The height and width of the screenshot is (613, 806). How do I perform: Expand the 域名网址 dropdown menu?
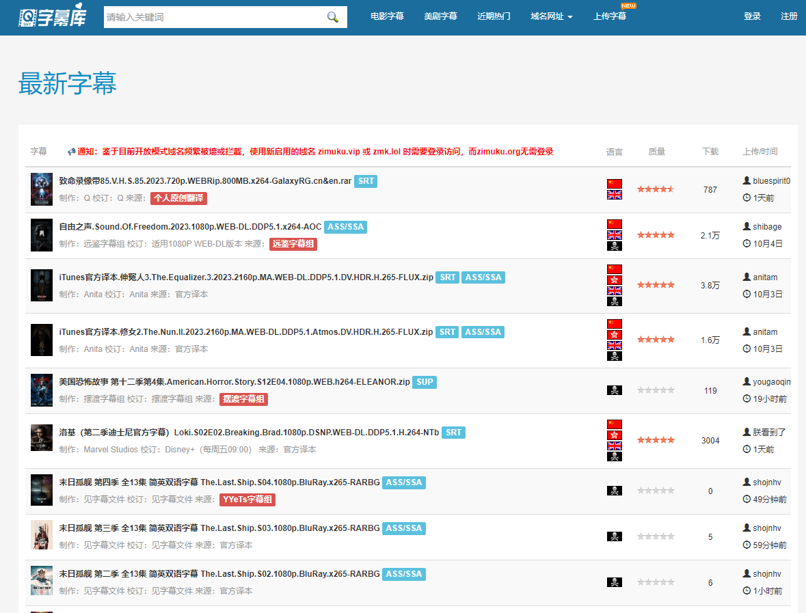(x=551, y=16)
